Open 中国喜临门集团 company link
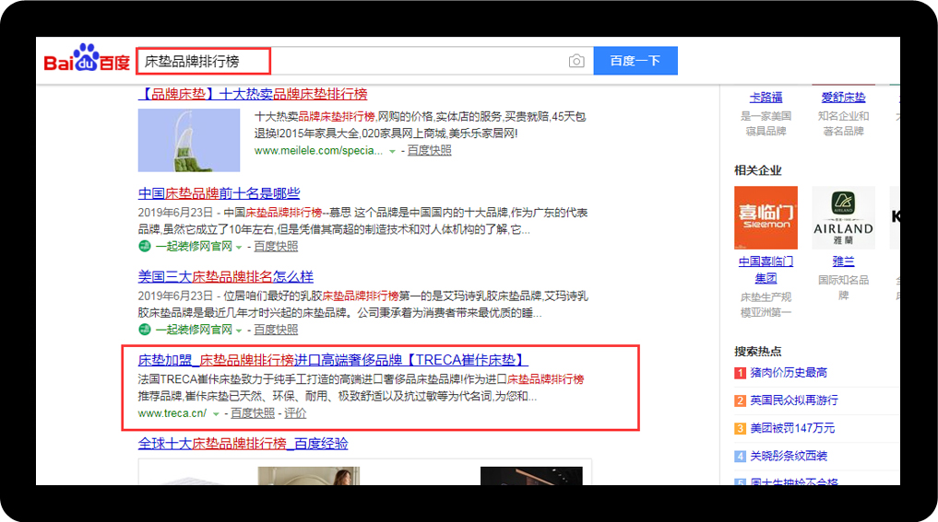This screenshot has width=938, height=522. pyautogui.click(x=766, y=270)
